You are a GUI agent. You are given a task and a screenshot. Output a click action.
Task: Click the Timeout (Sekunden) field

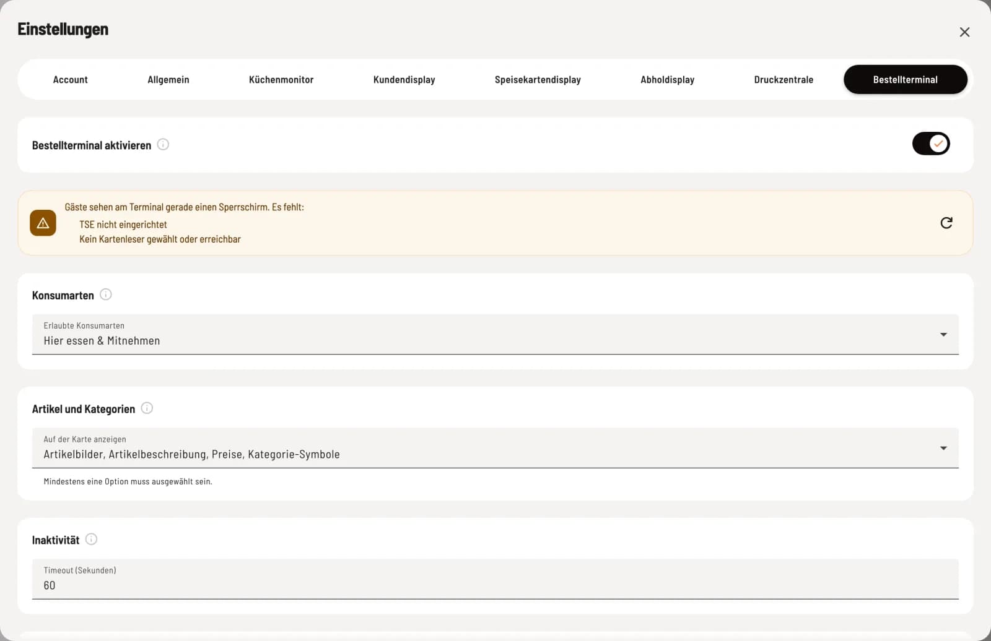coord(495,579)
